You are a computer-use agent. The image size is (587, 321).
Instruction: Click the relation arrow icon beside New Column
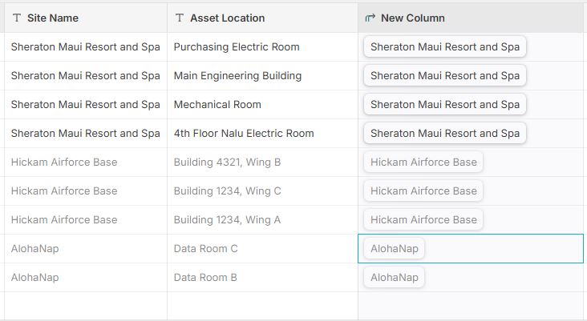click(370, 18)
